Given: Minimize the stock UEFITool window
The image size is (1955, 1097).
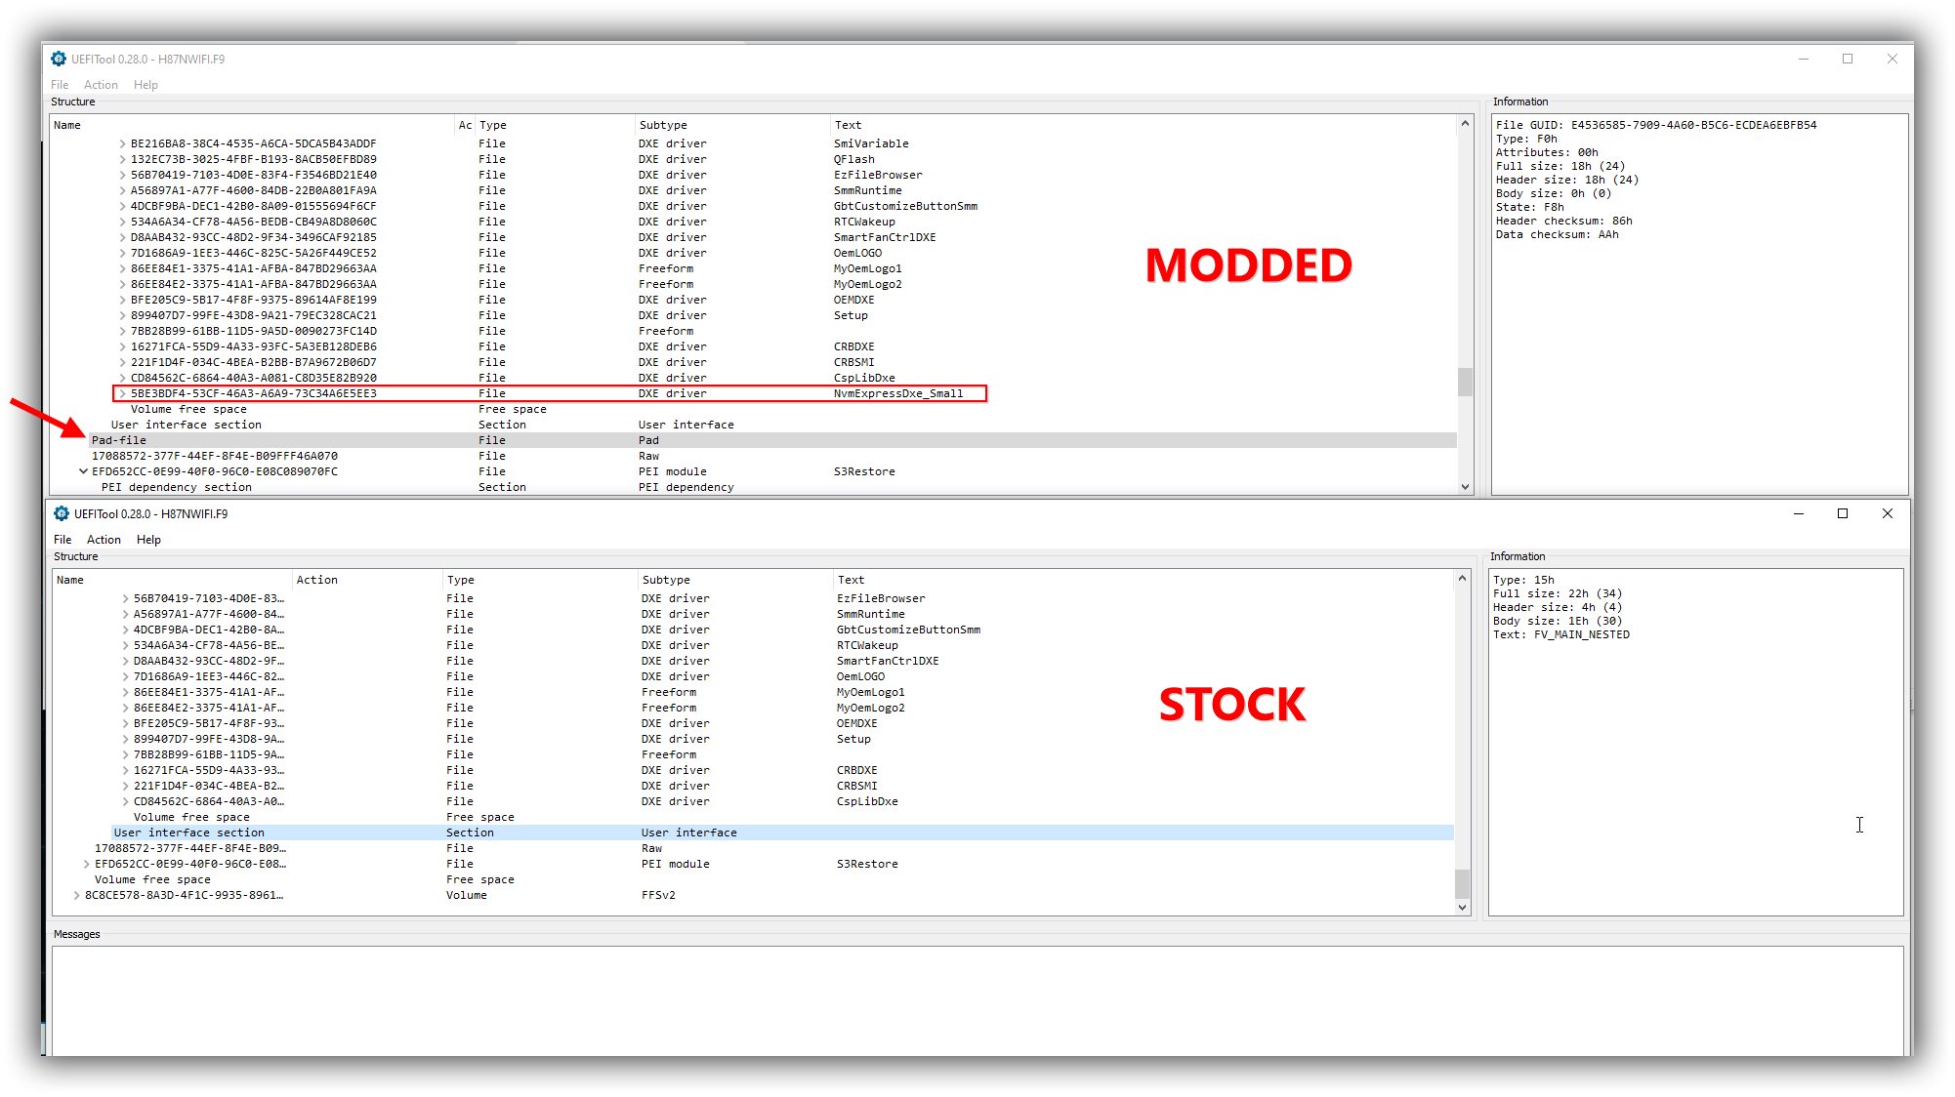Looking at the screenshot, I should pos(1799,513).
